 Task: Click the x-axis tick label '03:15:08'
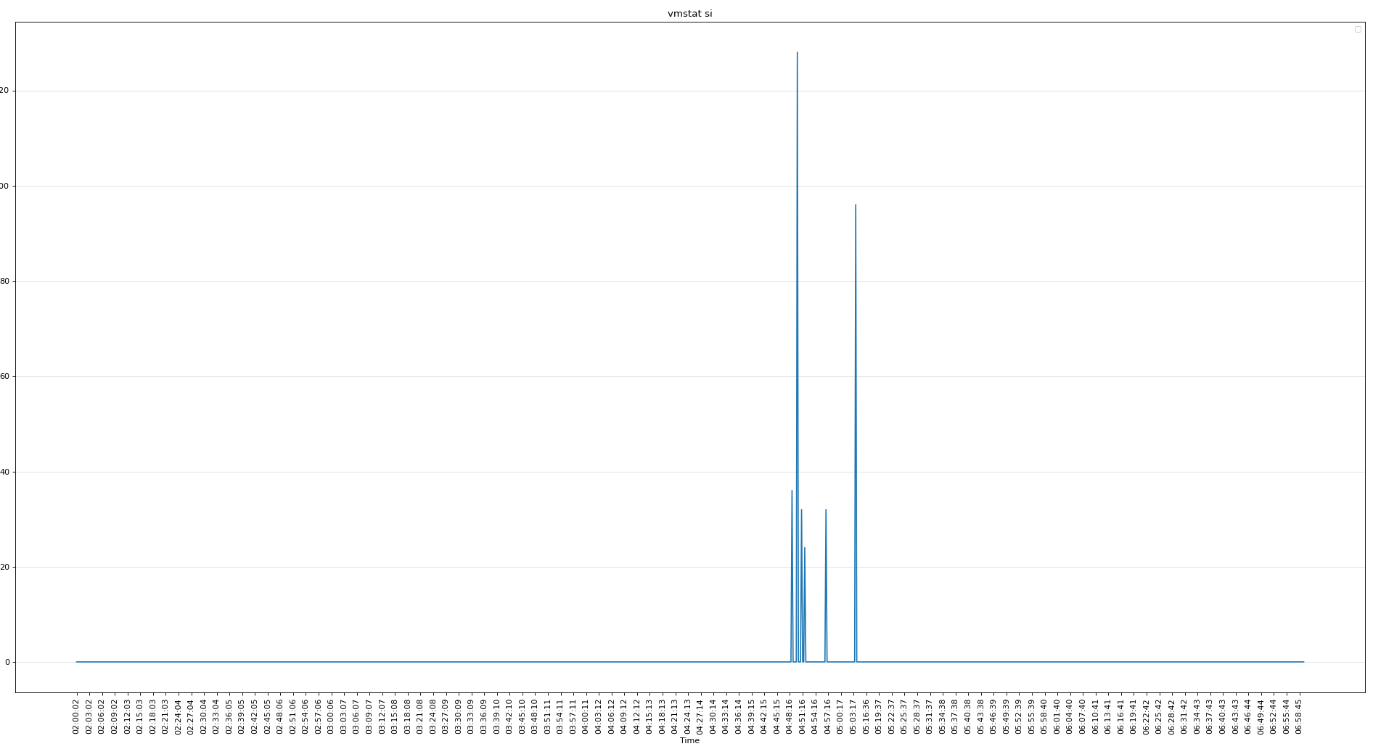point(395,717)
